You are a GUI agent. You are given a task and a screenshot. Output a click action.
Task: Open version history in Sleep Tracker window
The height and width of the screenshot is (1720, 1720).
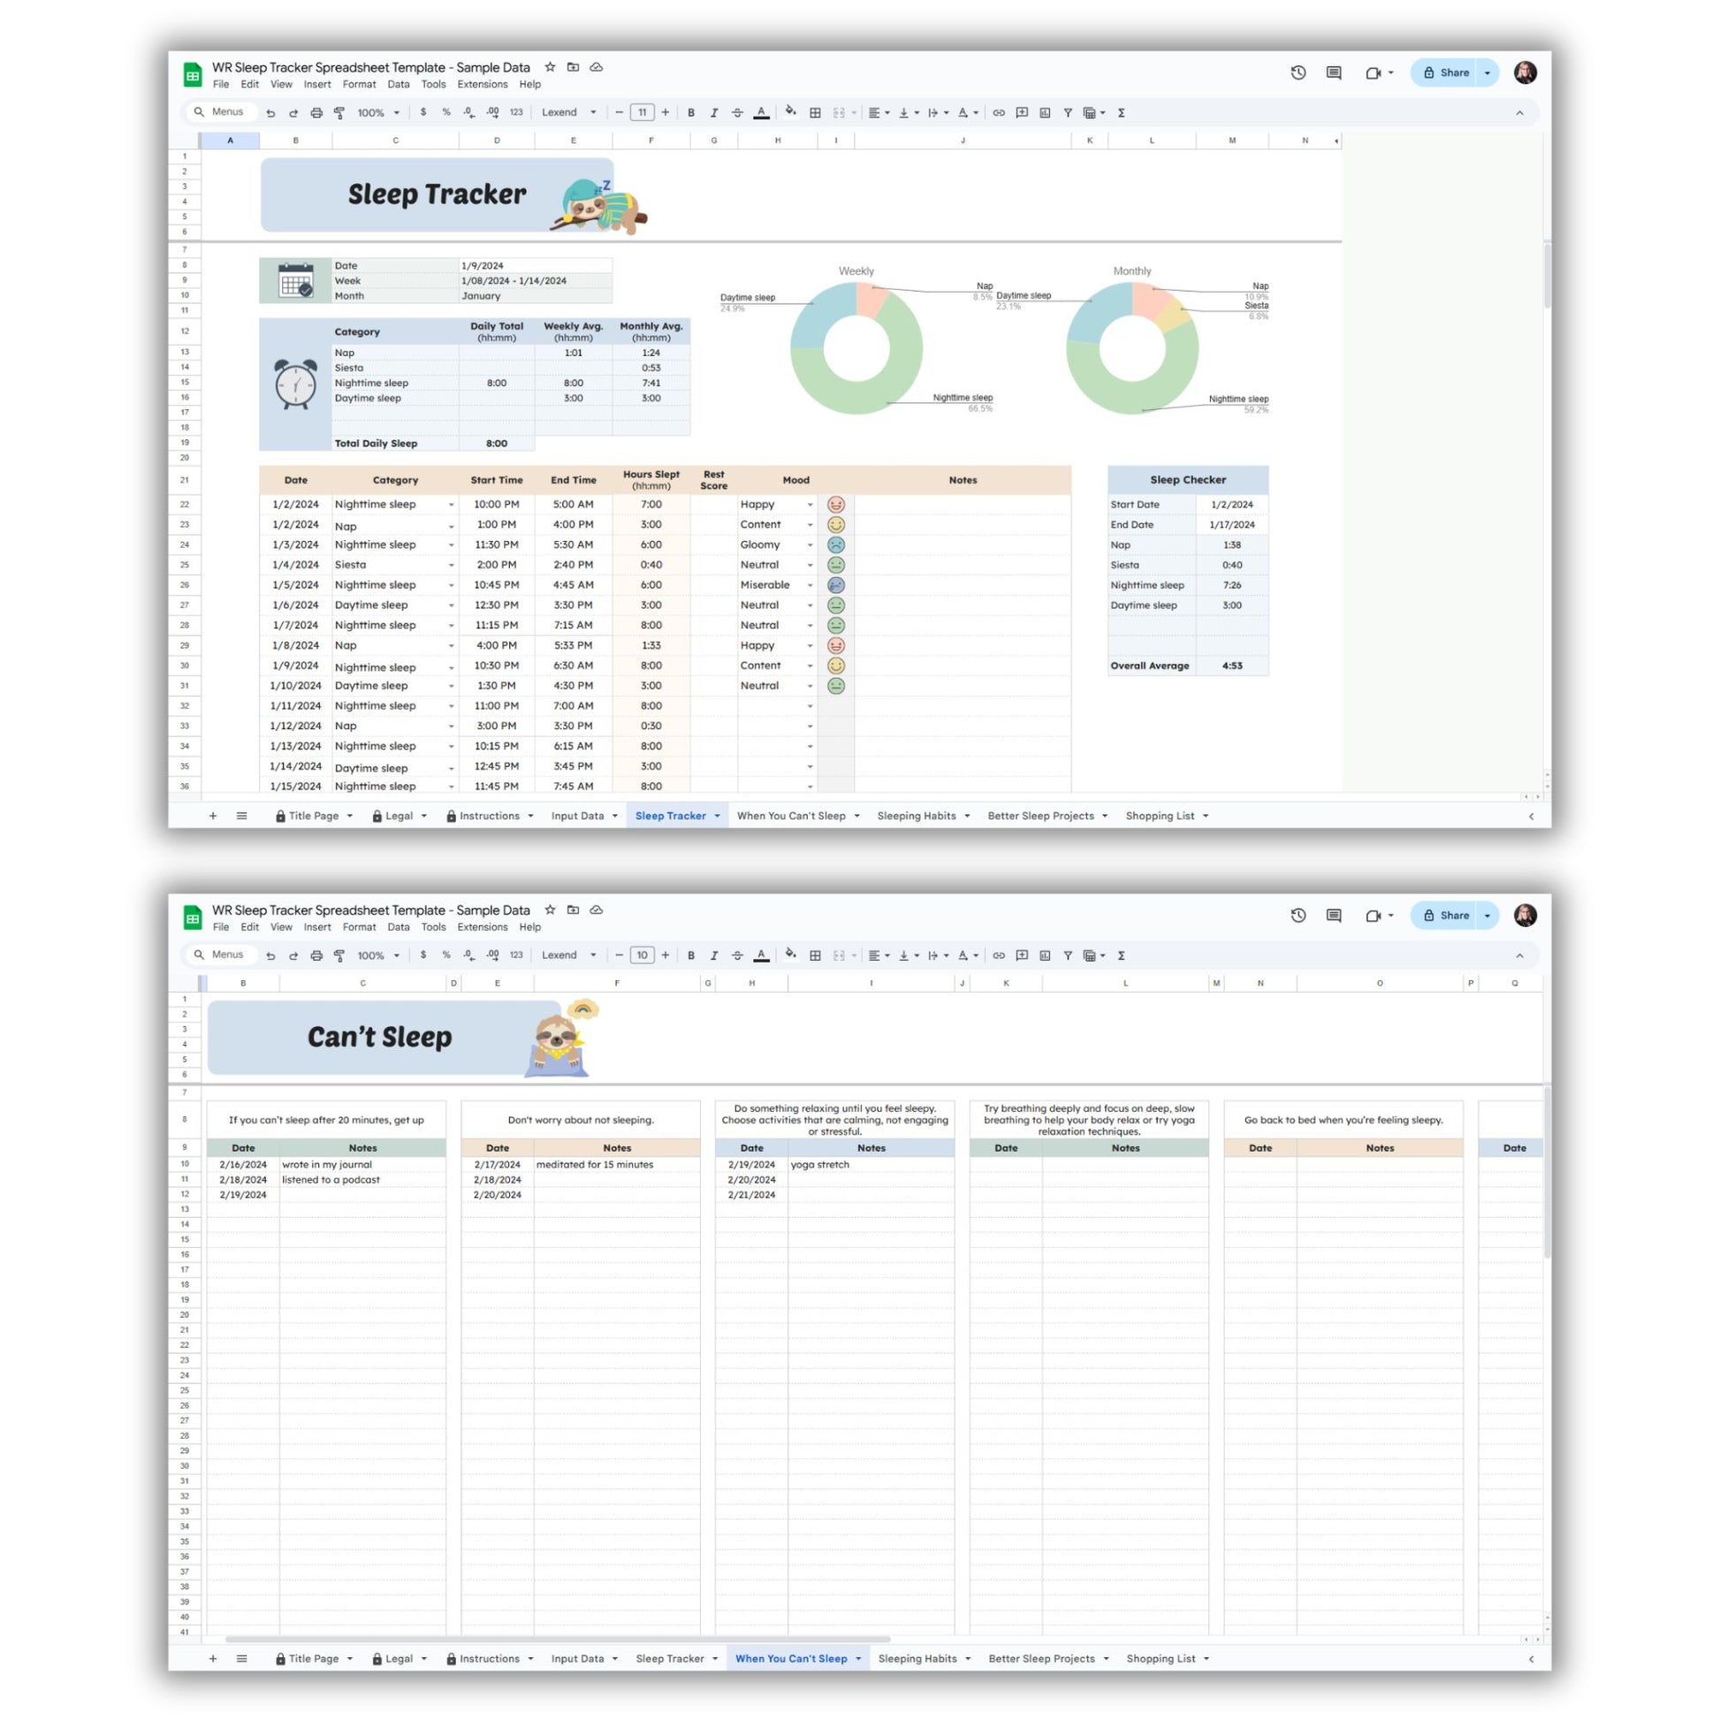1298,73
